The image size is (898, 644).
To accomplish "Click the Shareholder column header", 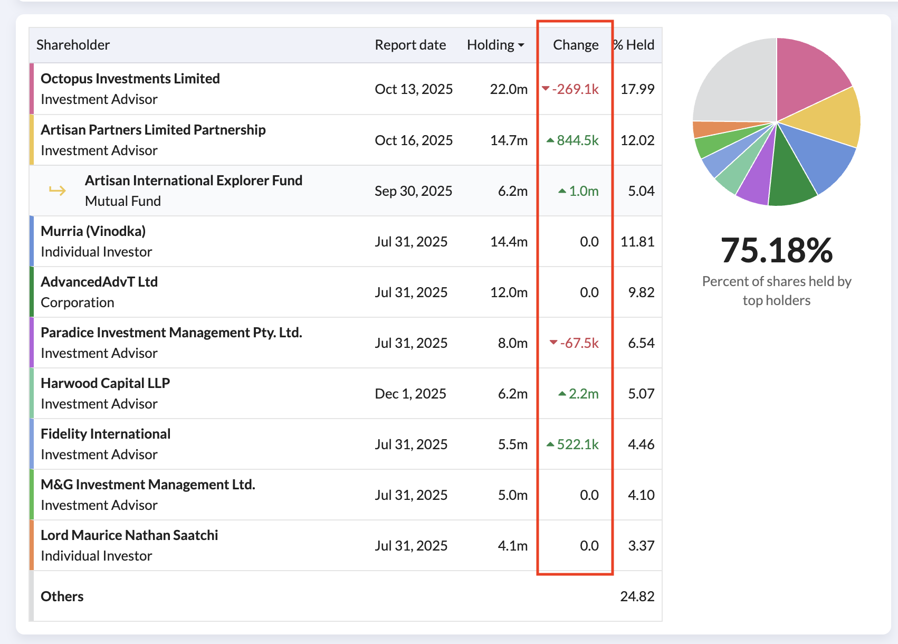I will (73, 45).
